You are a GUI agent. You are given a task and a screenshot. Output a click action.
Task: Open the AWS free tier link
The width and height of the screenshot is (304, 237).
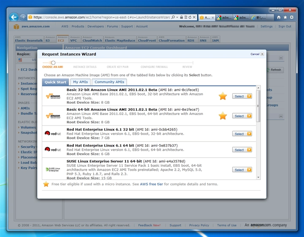[x=152, y=184]
